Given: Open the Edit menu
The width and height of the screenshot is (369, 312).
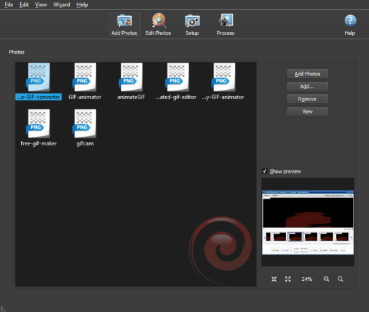Looking at the screenshot, I should pyautogui.click(x=24, y=5).
